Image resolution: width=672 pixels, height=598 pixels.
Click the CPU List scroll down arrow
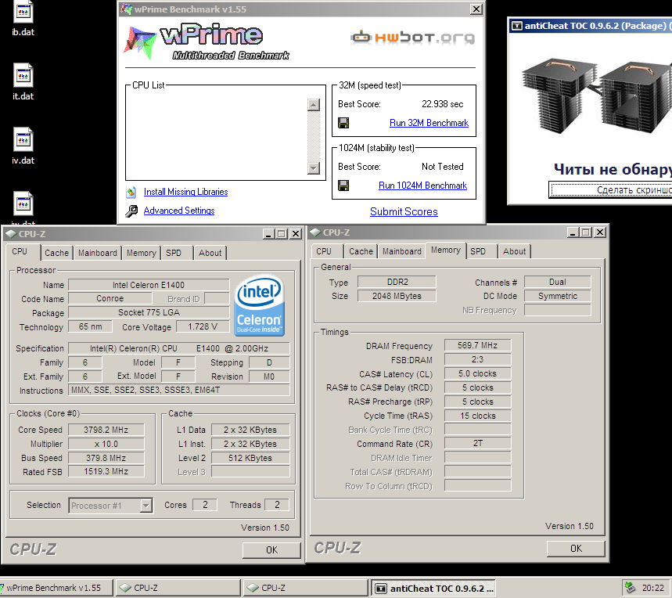[x=314, y=168]
